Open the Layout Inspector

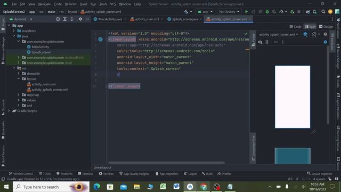click(320, 173)
